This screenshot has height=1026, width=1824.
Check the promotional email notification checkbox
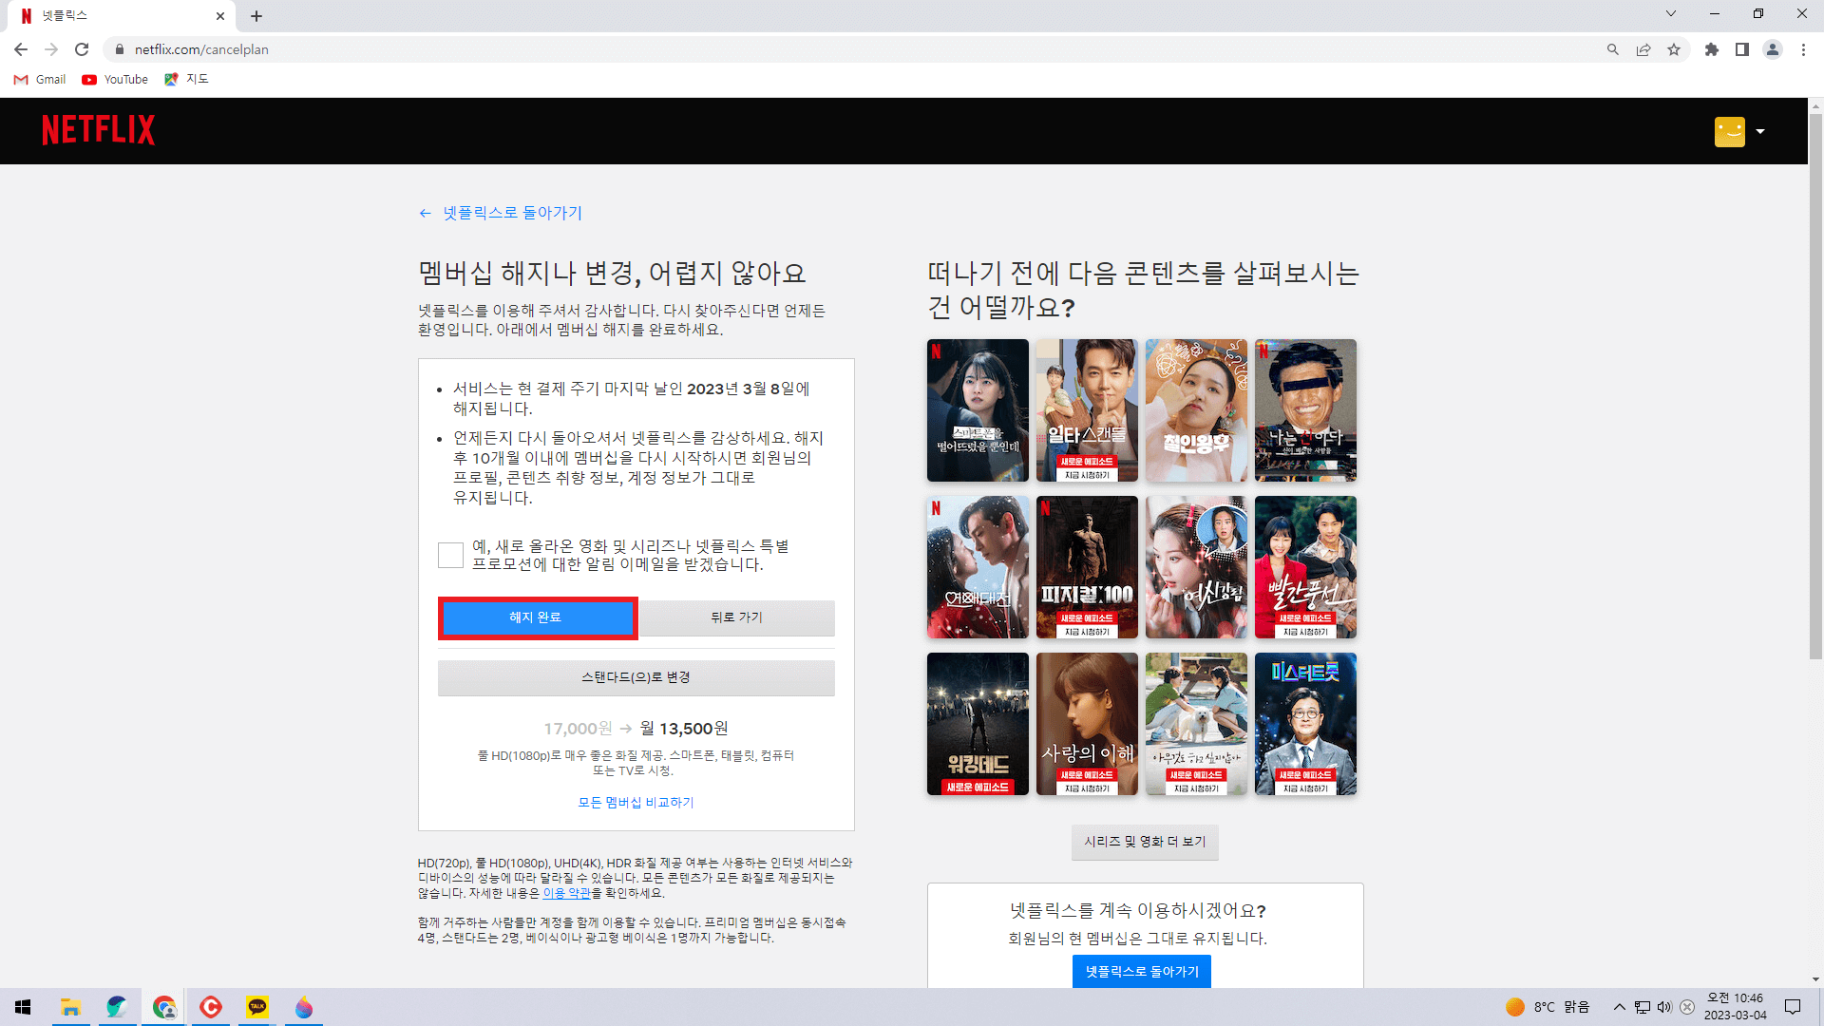coord(450,555)
